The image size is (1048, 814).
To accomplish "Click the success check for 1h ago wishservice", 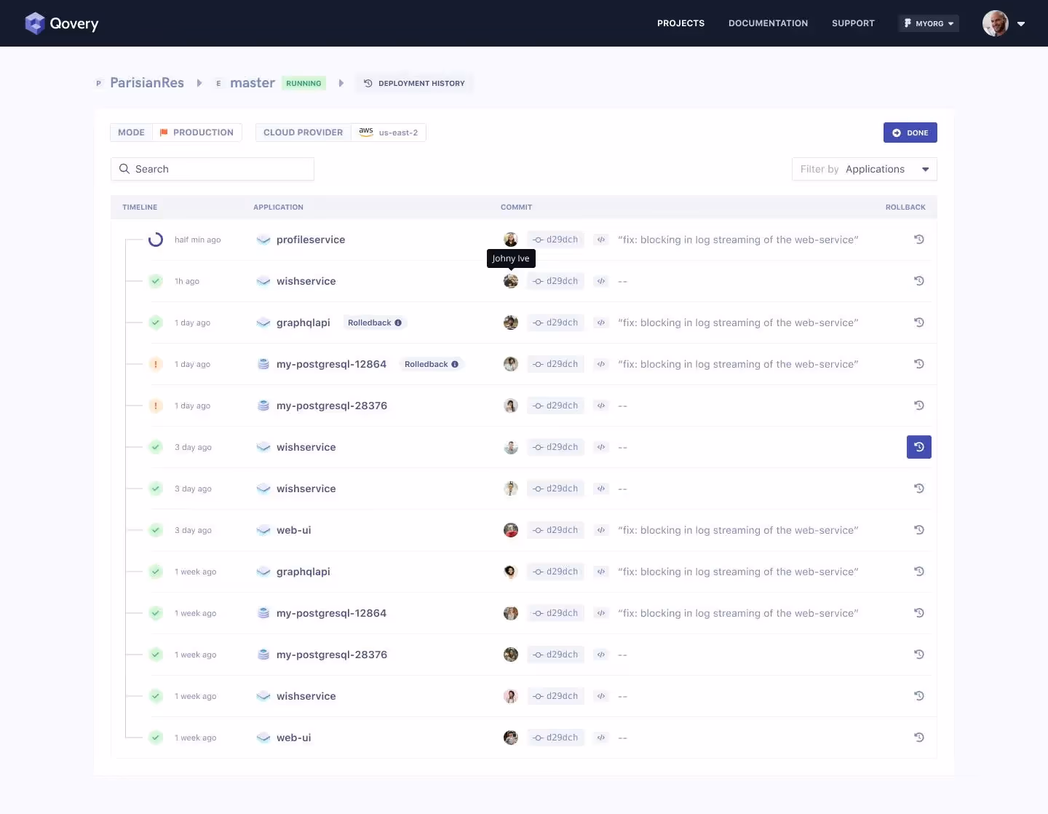I will pos(156,281).
